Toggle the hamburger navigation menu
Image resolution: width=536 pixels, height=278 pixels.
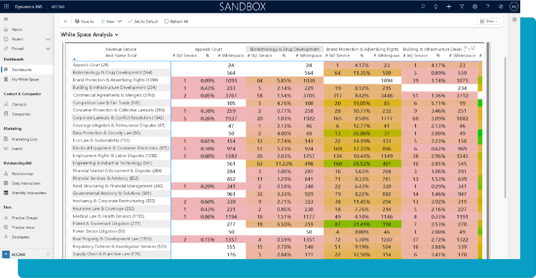(6, 19)
